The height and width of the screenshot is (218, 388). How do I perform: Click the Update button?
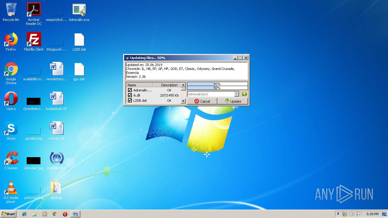pos(233,101)
